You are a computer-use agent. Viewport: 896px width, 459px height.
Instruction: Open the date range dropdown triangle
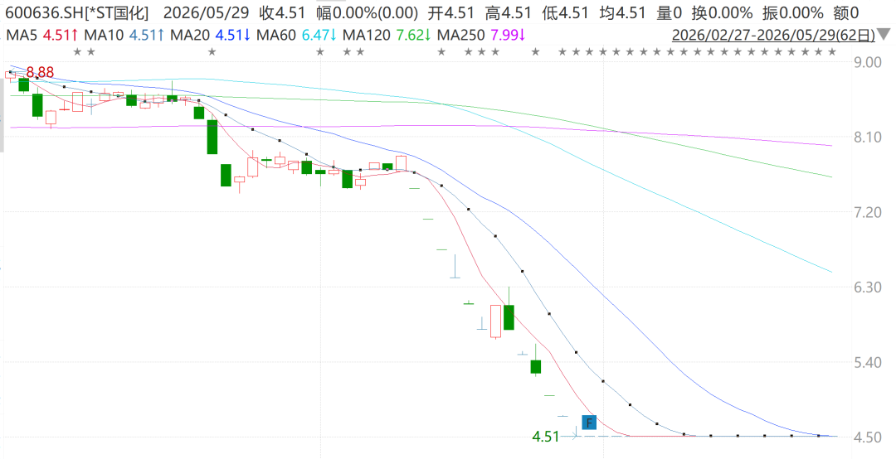click(884, 35)
